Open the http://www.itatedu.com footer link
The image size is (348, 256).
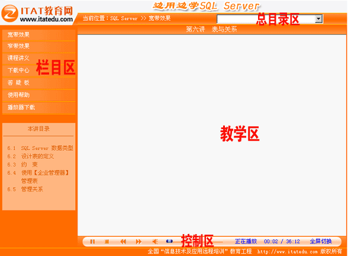click(x=288, y=252)
